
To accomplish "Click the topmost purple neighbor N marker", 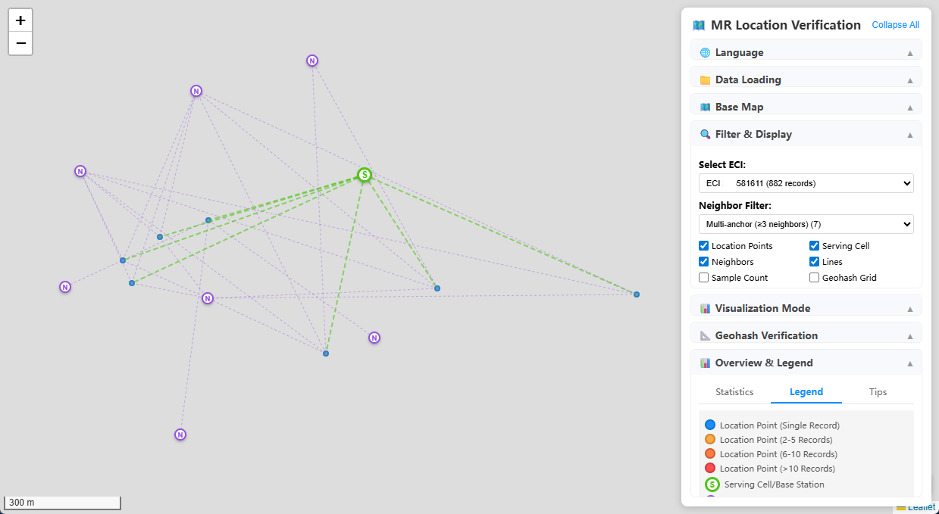I will tap(312, 61).
